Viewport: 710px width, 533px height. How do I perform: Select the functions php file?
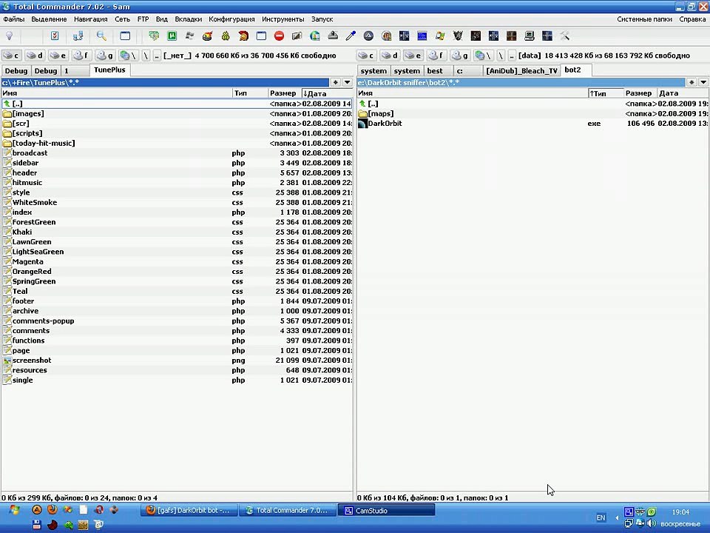point(177,341)
